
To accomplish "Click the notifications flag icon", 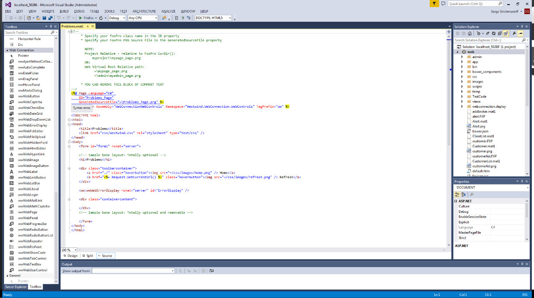I will click(434, 4).
